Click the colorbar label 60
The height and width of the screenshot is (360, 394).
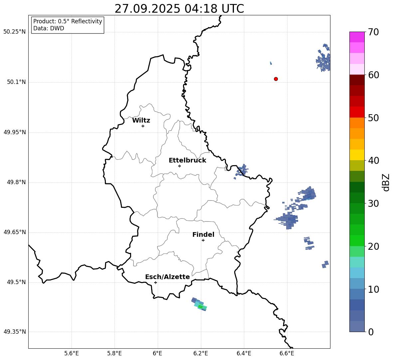(x=373, y=75)
